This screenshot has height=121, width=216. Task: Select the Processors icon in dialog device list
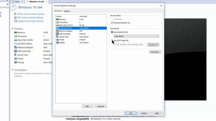click(57, 22)
